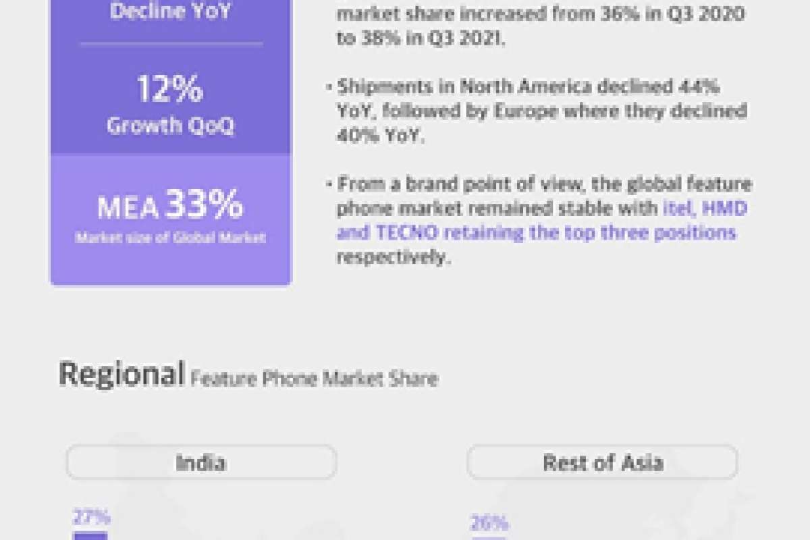Select the Growth QoQ label
The width and height of the screenshot is (810, 540).
(170, 126)
